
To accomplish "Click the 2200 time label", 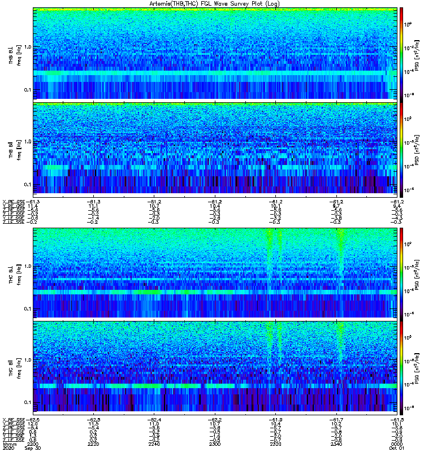I will [x=33, y=444].
